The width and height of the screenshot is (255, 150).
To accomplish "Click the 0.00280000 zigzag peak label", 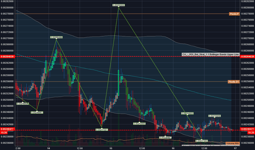I will tap(119, 5).
